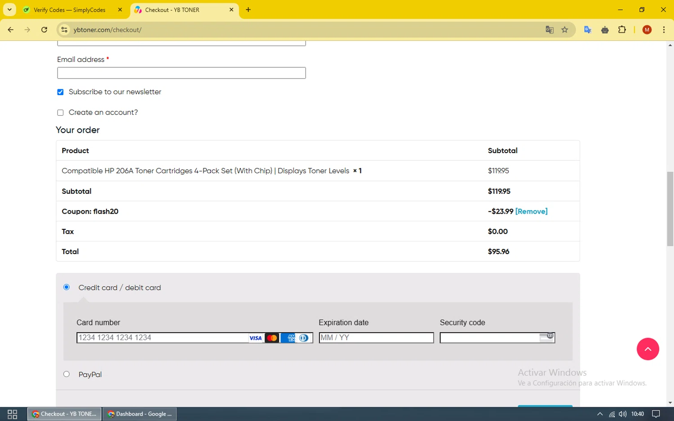Switch to Checkout - YB TONE taskbar window
Screen dimensions: 674x421
[x=64, y=414]
